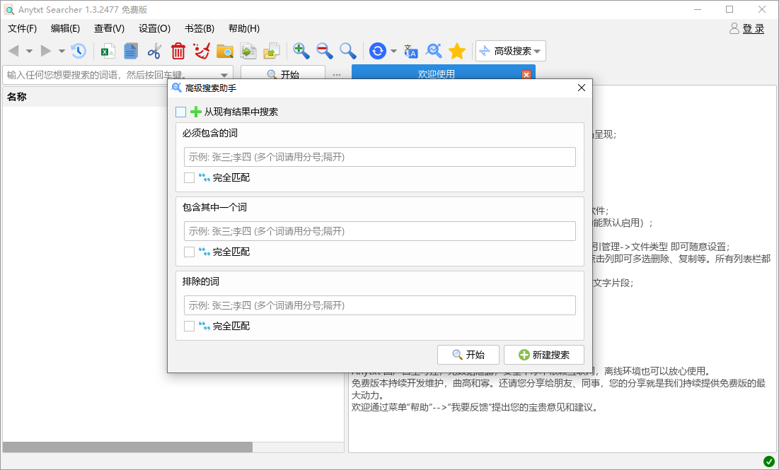Enable 从现有结果中搜索 checkbox
The width and height of the screenshot is (779, 470).
pyautogui.click(x=181, y=112)
